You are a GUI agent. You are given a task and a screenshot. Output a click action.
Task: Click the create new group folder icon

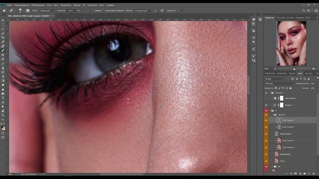click(305, 174)
